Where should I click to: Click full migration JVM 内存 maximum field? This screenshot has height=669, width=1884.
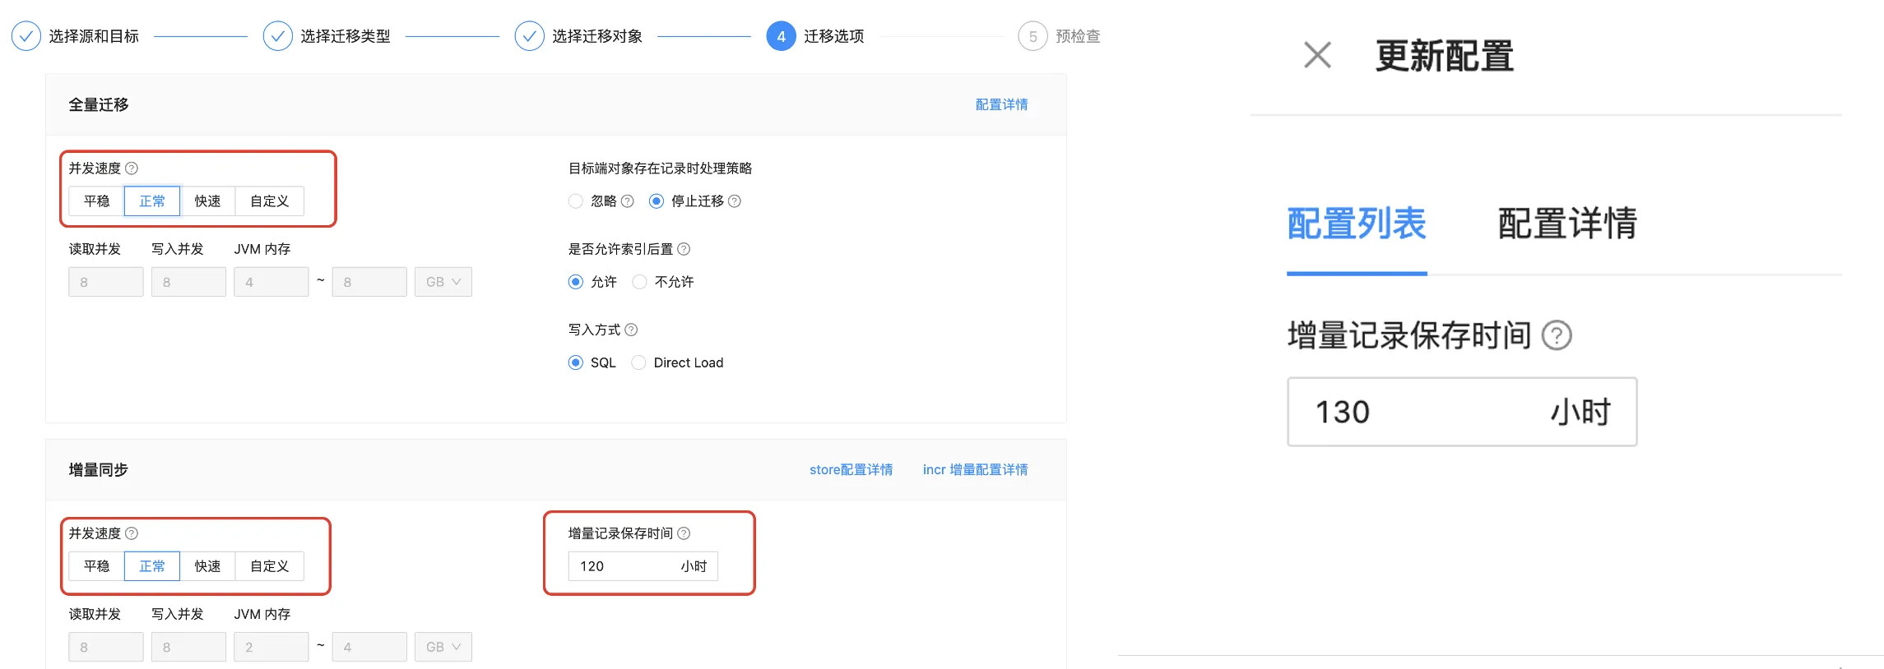[x=369, y=282]
